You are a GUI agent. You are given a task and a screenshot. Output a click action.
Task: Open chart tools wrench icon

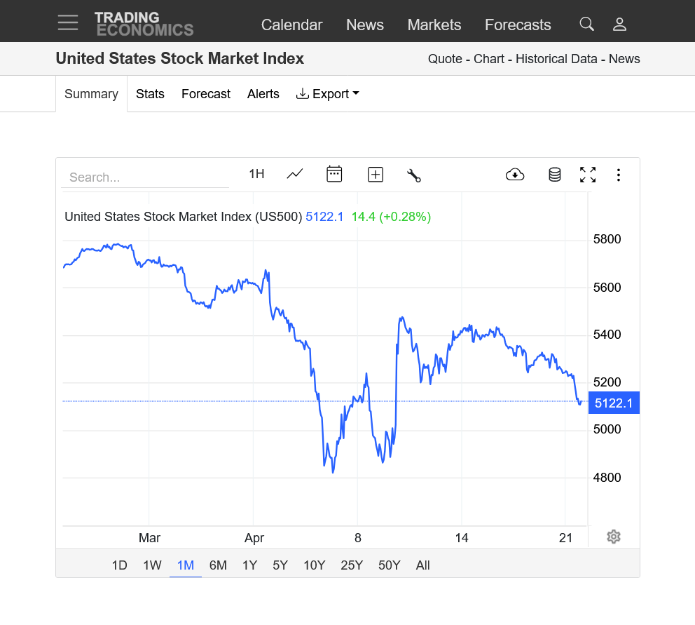pos(414,175)
